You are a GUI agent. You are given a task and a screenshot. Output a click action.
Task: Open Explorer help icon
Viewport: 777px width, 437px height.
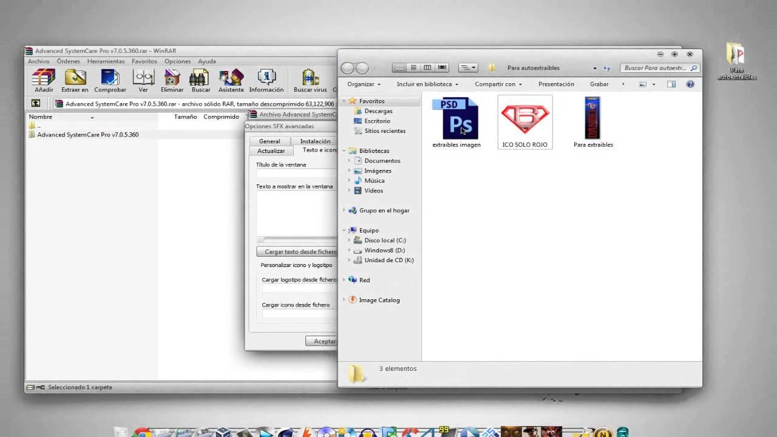point(690,84)
